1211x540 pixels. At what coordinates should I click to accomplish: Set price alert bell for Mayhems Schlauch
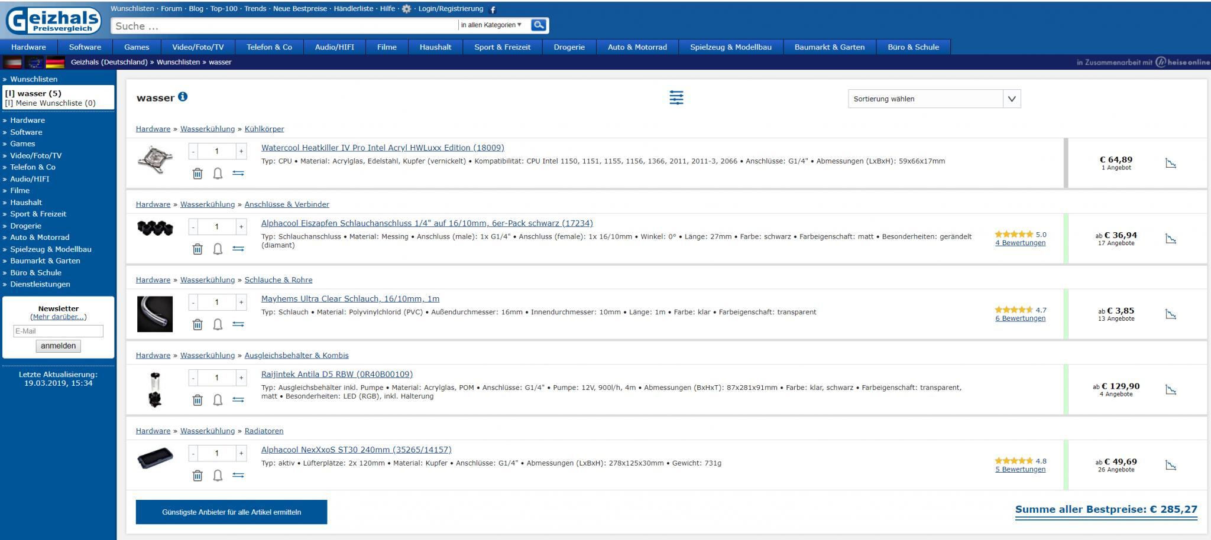point(218,324)
